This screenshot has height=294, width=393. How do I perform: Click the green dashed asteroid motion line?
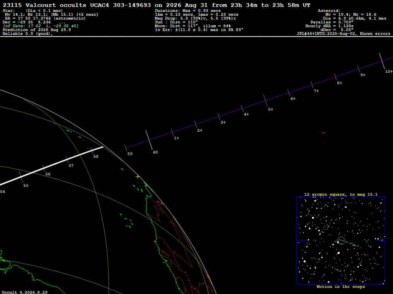(x=348, y=243)
